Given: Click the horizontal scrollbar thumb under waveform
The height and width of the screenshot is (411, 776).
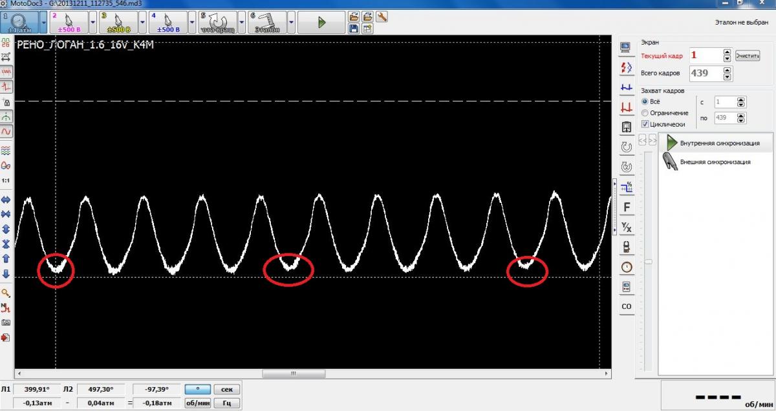Looking at the screenshot, I should [292, 374].
